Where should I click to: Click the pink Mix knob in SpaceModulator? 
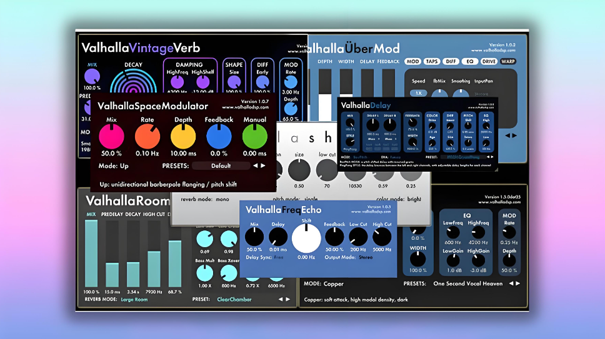coord(111,137)
